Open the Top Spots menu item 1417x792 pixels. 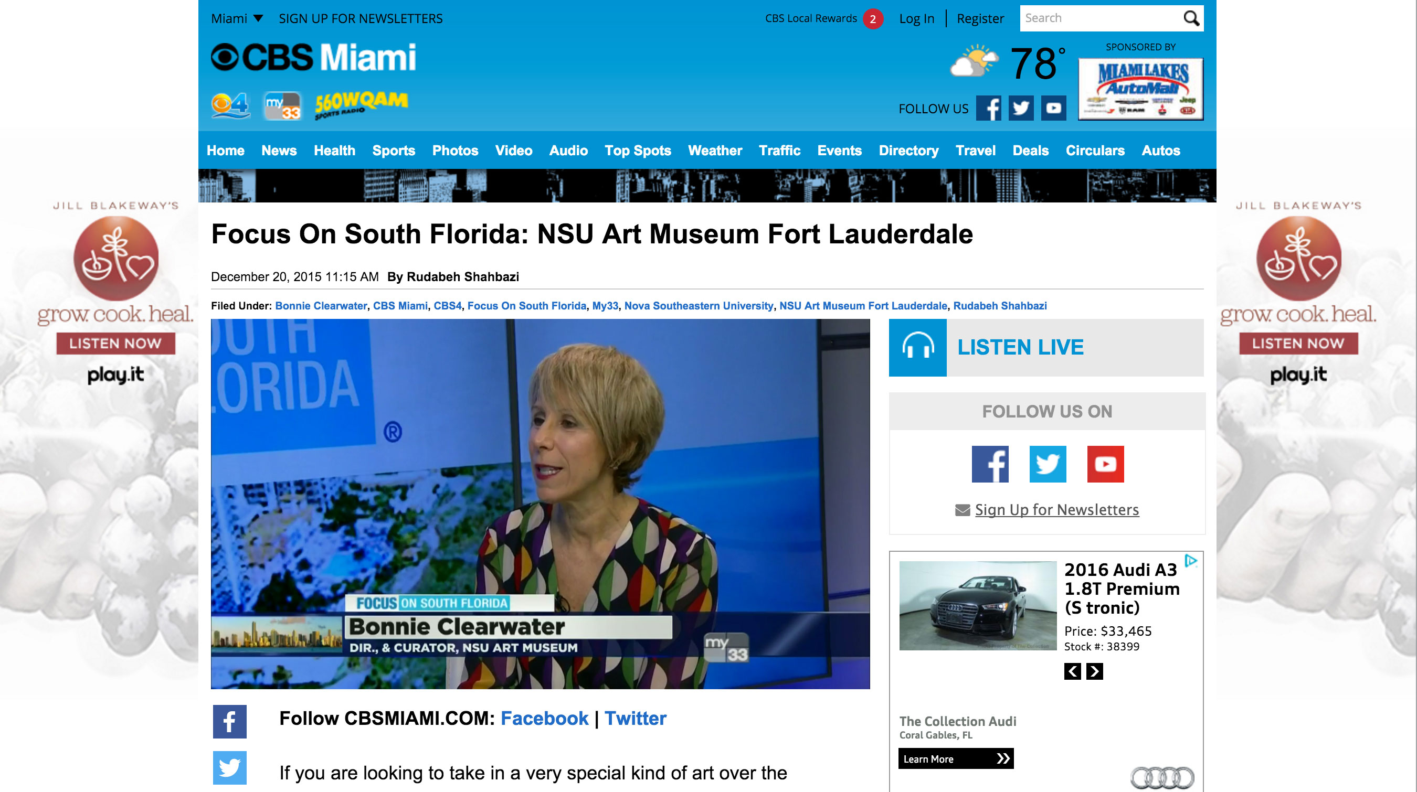click(x=638, y=151)
